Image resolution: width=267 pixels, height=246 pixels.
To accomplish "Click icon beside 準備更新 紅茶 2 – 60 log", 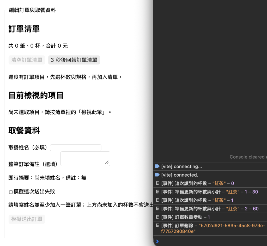I will pyautogui.click(x=157, y=208).
